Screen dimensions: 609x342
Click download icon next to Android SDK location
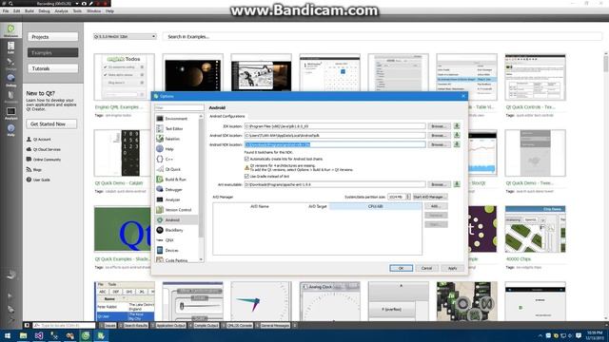point(457,135)
